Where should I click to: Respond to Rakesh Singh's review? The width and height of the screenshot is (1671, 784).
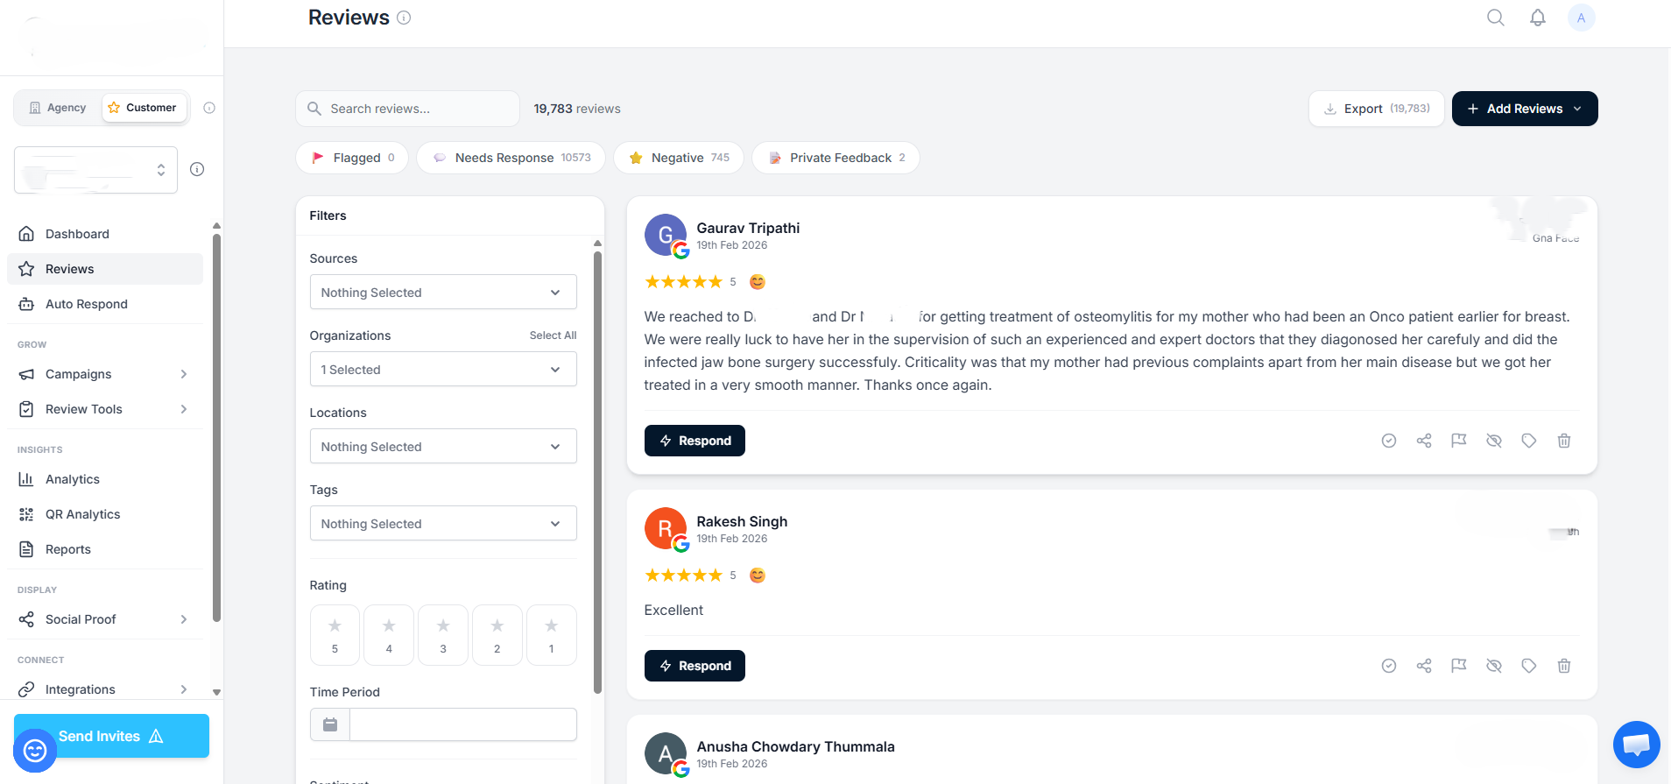[x=694, y=666]
